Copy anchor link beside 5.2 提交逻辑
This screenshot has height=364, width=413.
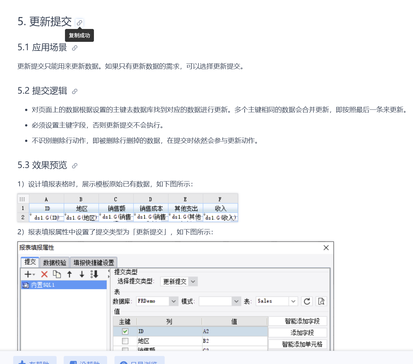(x=75, y=91)
